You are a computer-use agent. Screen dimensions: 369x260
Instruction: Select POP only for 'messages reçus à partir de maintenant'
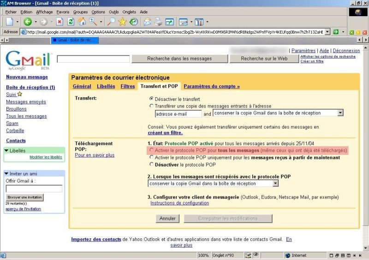tap(152, 157)
